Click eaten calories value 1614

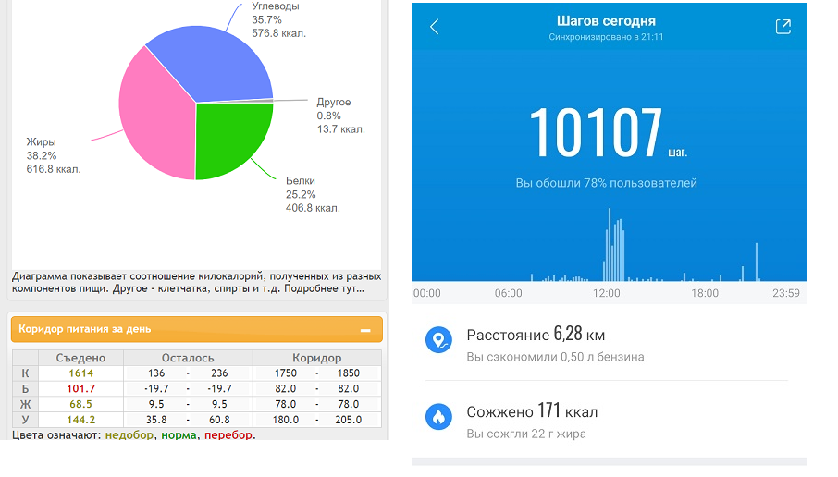[80, 373]
